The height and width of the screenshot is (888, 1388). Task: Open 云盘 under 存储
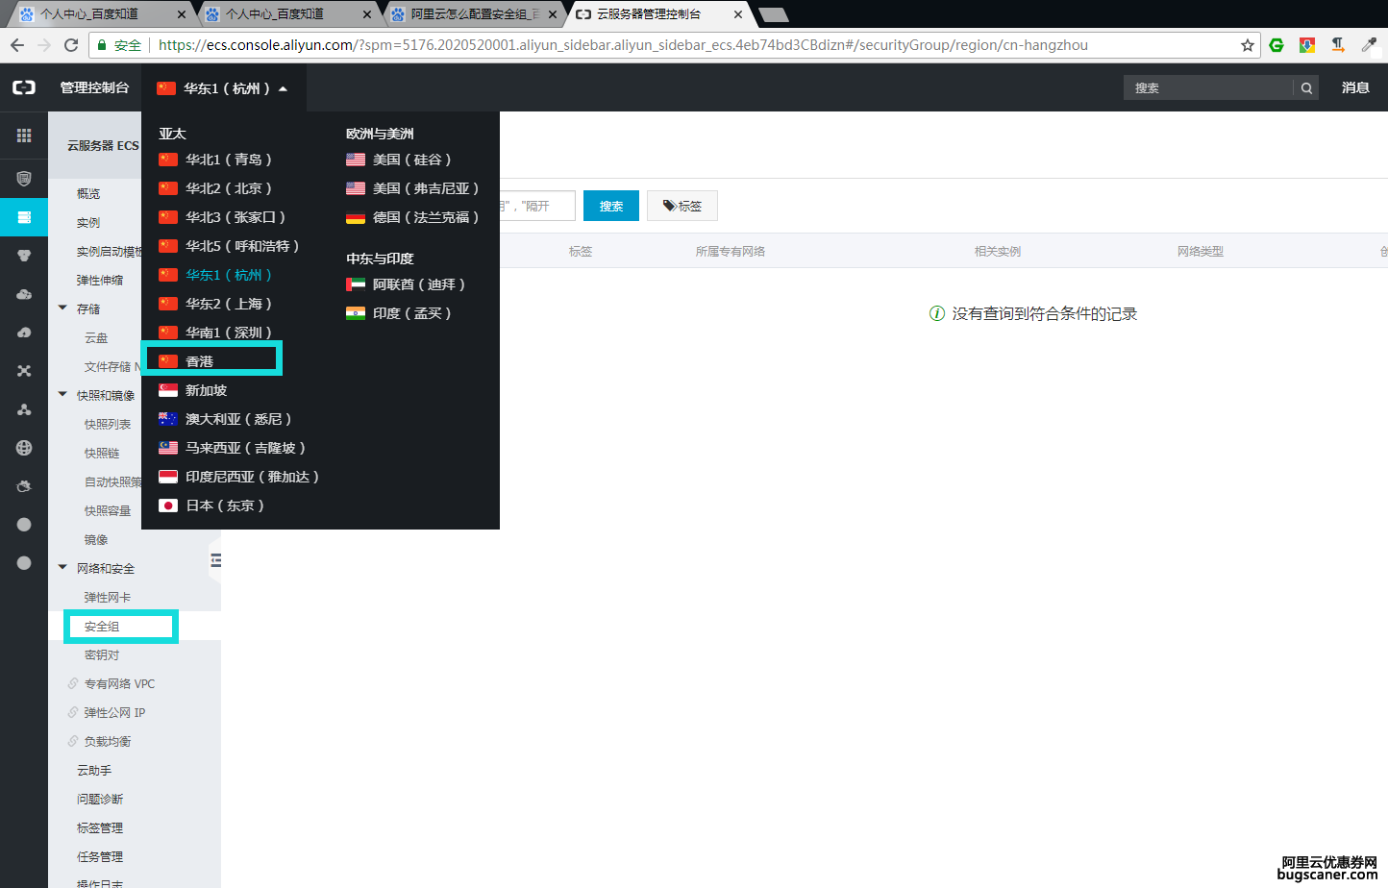coord(96,337)
